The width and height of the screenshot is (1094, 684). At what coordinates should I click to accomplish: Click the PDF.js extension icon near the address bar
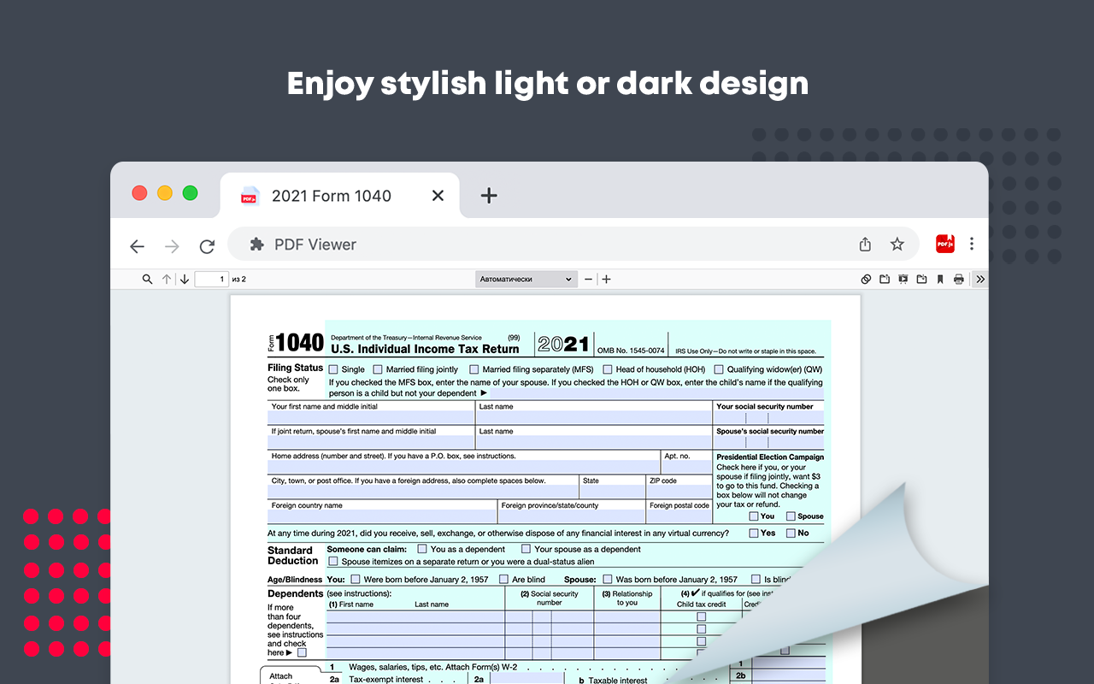coord(944,244)
